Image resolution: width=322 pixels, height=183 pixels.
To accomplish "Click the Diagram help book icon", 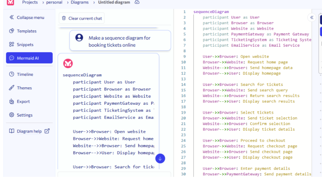I will pos(11,131).
